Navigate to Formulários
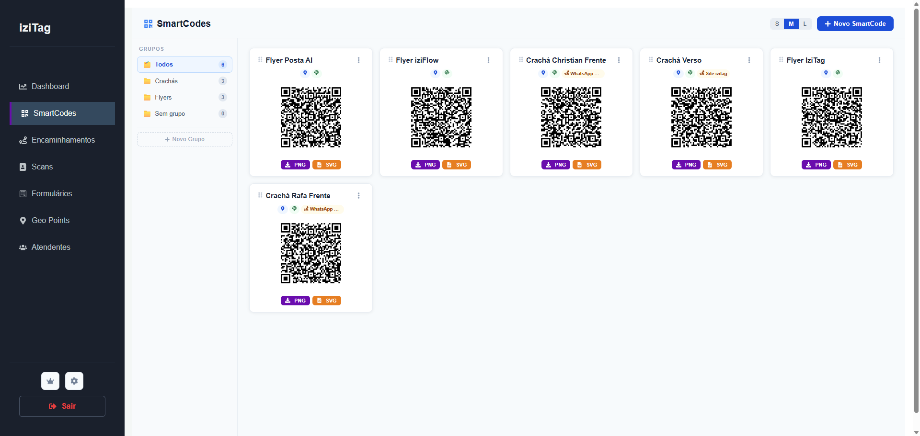920x436 pixels. click(62, 194)
